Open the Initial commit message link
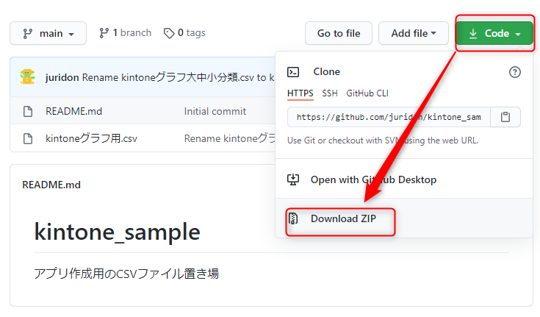540x317 pixels. [215, 111]
